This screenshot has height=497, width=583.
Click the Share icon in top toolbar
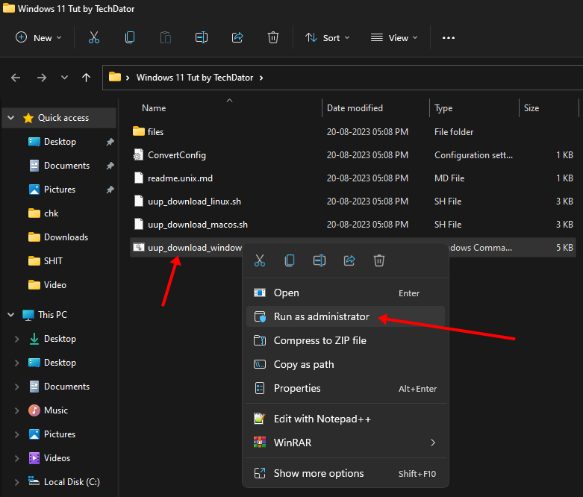point(237,37)
